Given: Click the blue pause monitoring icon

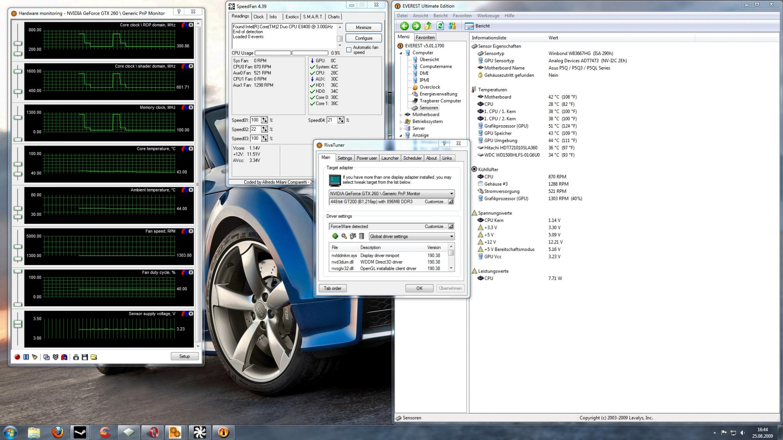Looking at the screenshot, I should click(x=26, y=357).
